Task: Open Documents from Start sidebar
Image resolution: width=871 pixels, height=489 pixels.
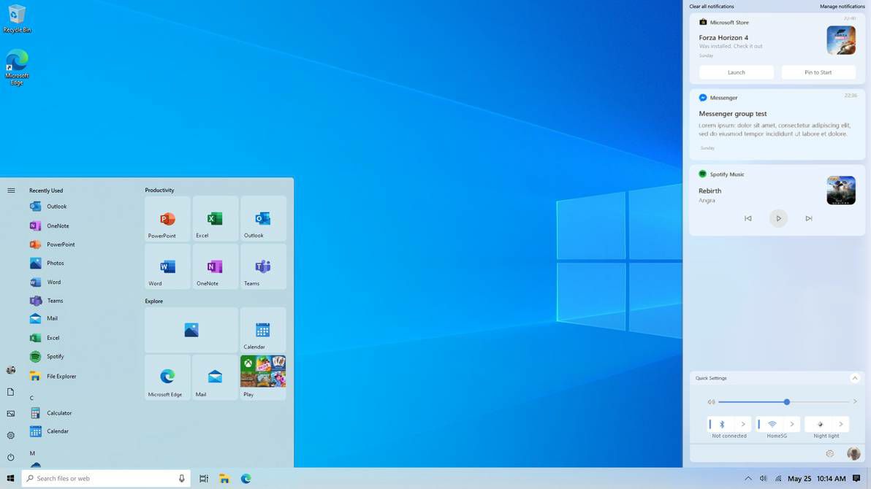Action: click(x=10, y=392)
